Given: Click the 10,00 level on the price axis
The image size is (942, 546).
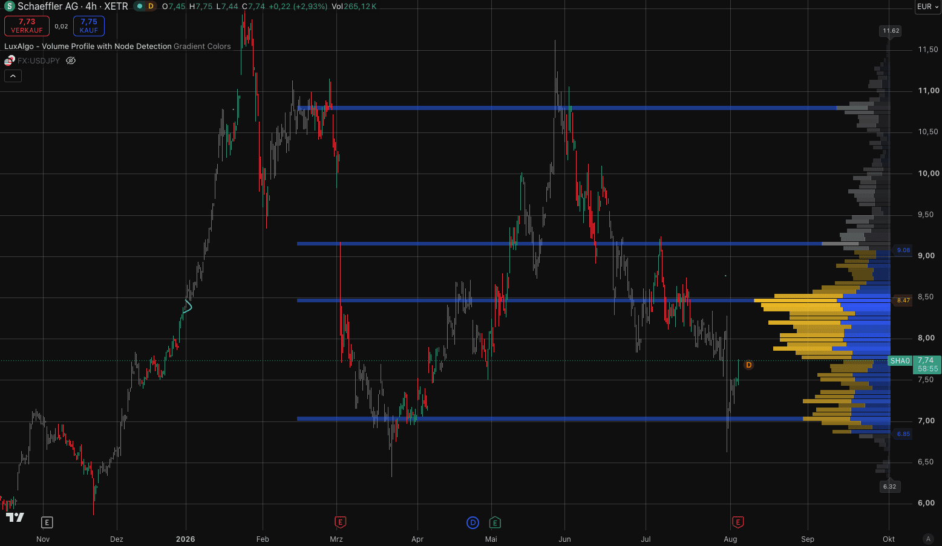Looking at the screenshot, I should click(929, 174).
